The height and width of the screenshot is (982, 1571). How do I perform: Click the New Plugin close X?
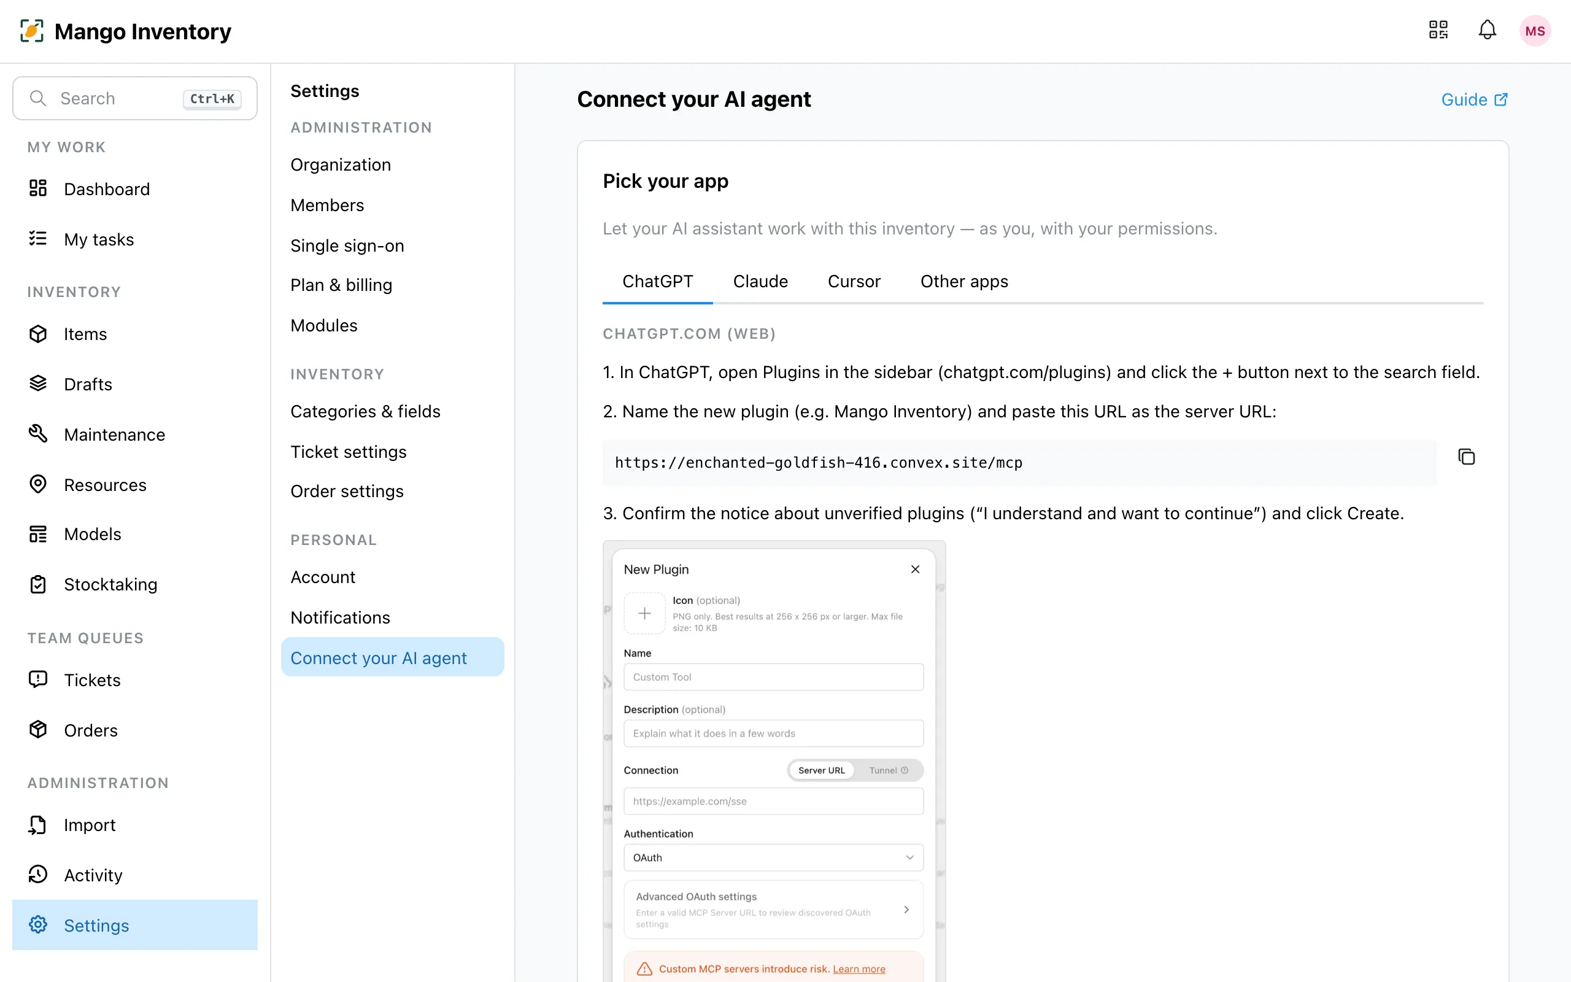click(x=916, y=569)
